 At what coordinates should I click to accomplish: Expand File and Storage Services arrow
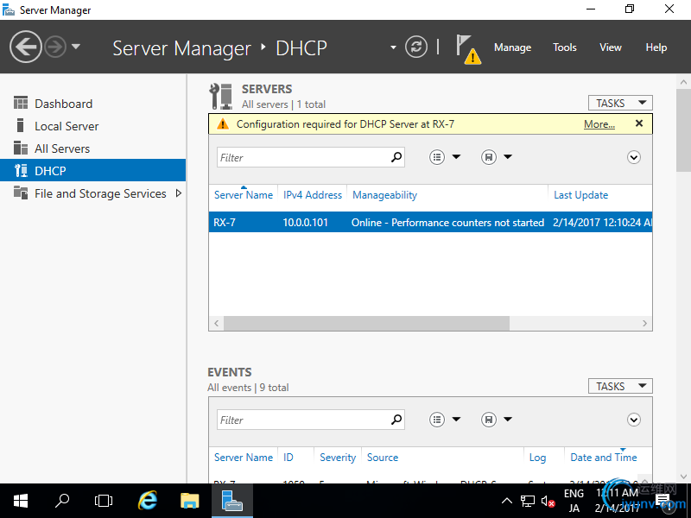pos(179,193)
